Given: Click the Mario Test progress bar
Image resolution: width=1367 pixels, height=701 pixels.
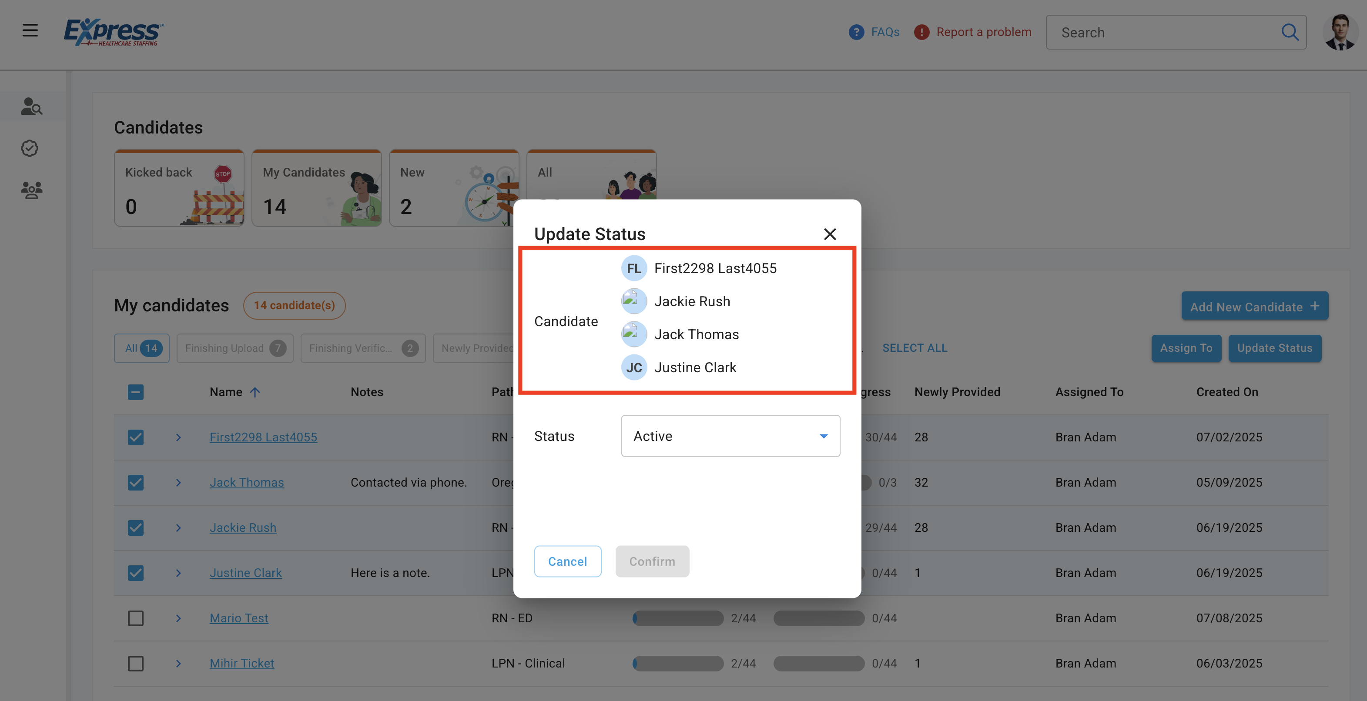Looking at the screenshot, I should click(678, 618).
